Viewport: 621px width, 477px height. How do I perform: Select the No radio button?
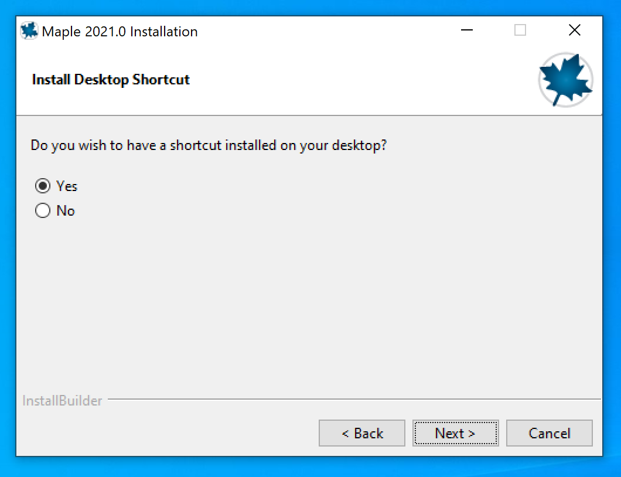tap(43, 211)
